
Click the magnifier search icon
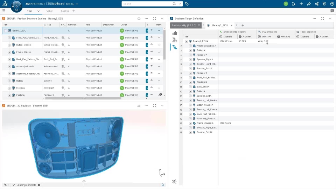point(174,4)
